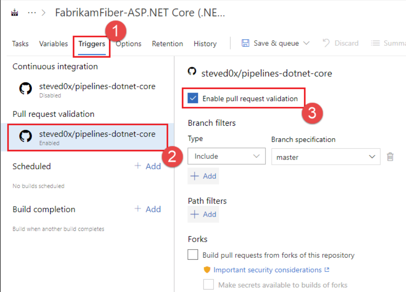Add a new path filter
The width and height of the screenshot is (406, 292).
[203, 214]
